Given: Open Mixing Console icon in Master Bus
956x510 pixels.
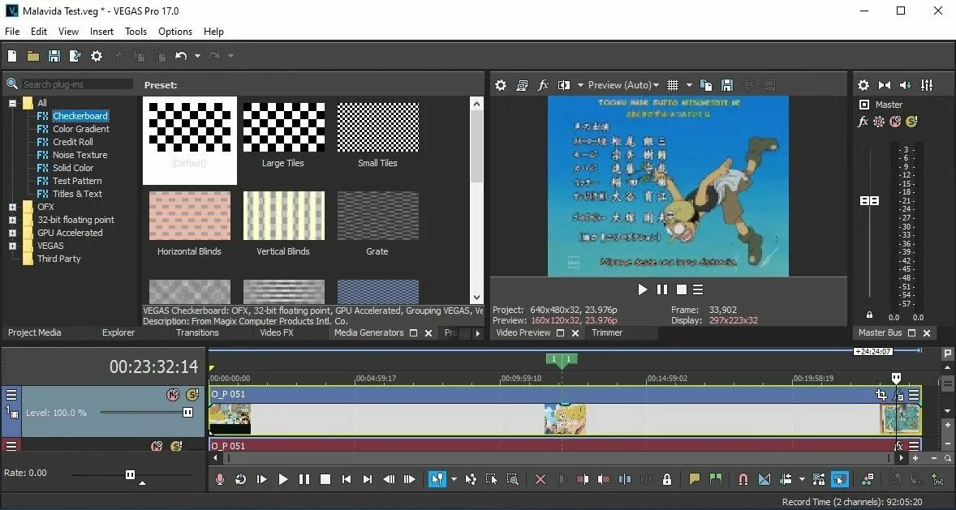Looking at the screenshot, I should (927, 85).
